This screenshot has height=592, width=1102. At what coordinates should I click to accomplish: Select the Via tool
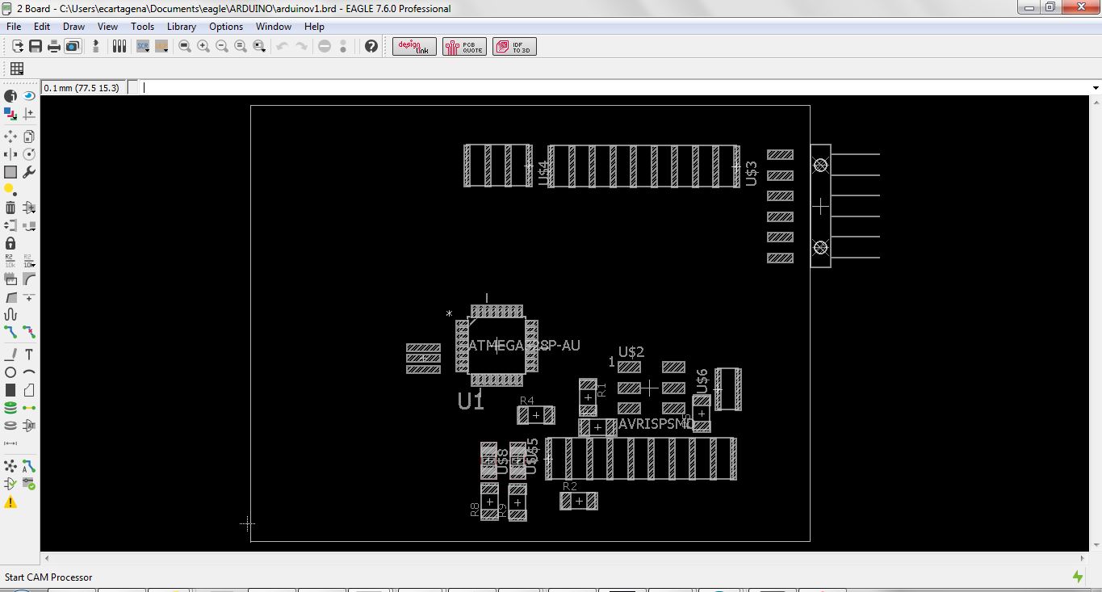10,408
